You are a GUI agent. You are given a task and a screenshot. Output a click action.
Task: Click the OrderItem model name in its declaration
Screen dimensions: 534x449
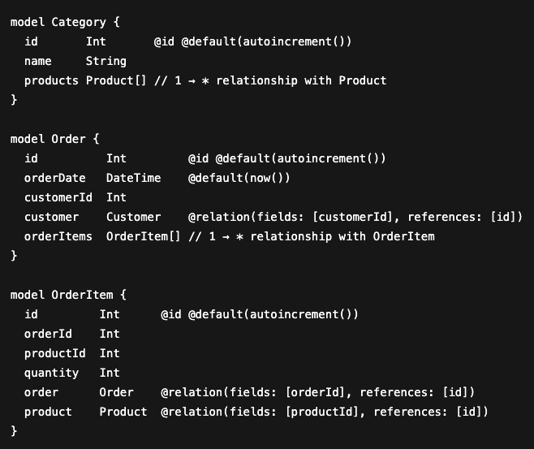point(82,295)
